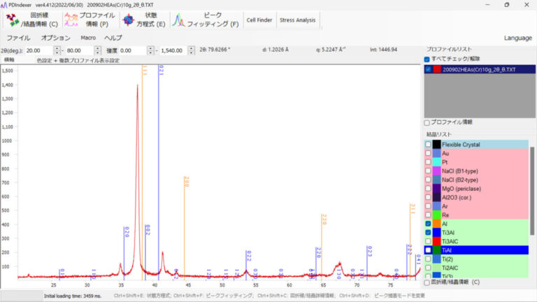
Task: Click the minimum 2θ stepper arrows
Action: [x=56, y=50]
